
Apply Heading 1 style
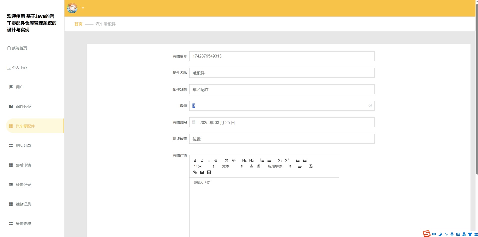(x=244, y=160)
